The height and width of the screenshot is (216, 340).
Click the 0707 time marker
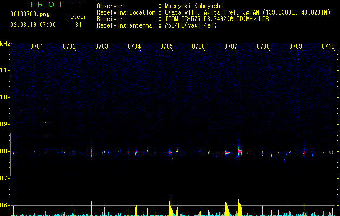tap(231, 46)
